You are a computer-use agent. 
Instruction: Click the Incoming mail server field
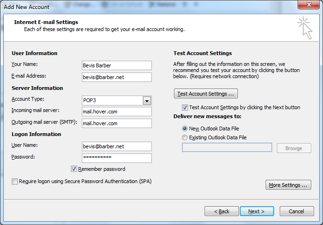pos(117,112)
